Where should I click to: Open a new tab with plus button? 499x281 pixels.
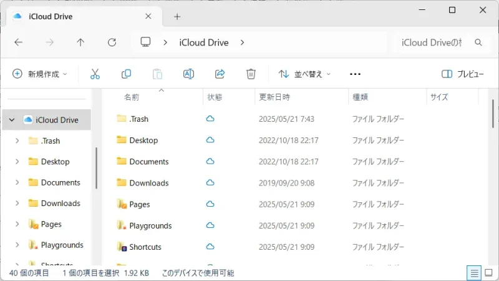[x=177, y=17]
